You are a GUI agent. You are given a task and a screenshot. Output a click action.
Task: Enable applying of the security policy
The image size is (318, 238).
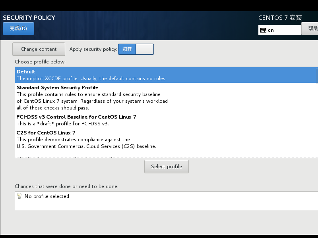(127, 49)
